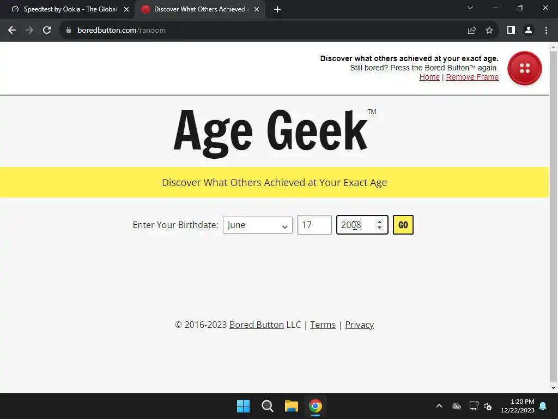558x419 pixels.
Task: Click 'Discover What Others Achieved at Your Exact Age' banner
Action: pyautogui.click(x=275, y=182)
